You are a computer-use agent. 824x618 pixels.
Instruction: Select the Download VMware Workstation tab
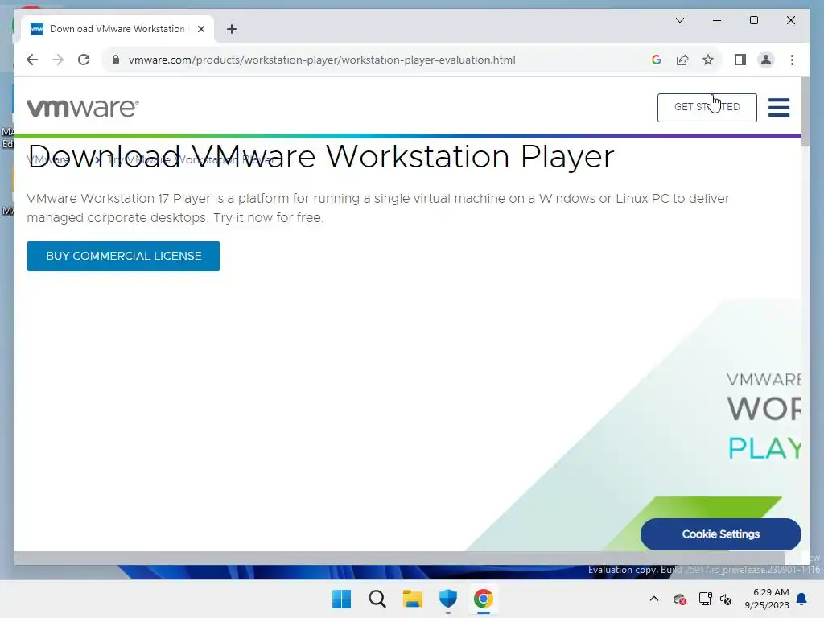click(x=117, y=29)
